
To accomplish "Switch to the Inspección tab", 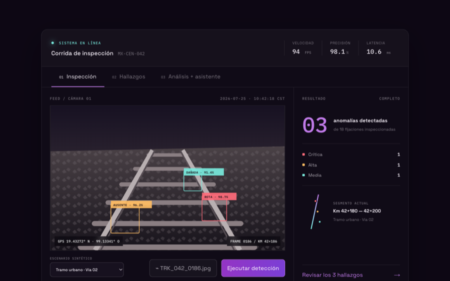I will point(78,77).
